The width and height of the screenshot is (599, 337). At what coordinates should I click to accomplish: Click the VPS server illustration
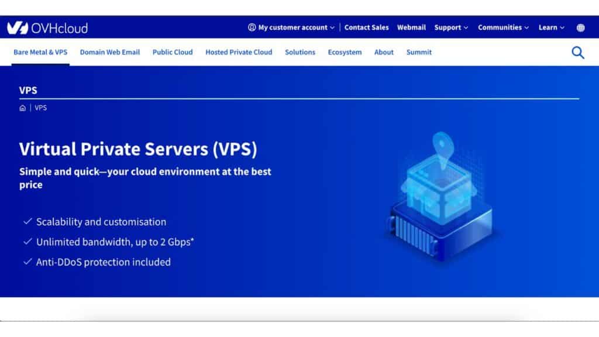pyautogui.click(x=442, y=198)
